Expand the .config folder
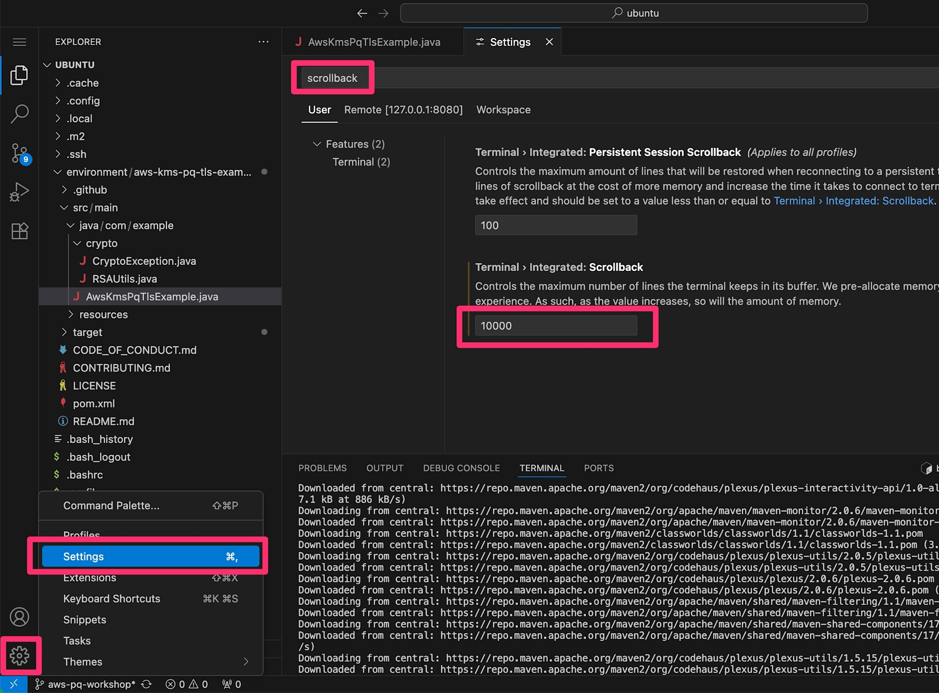 click(58, 101)
